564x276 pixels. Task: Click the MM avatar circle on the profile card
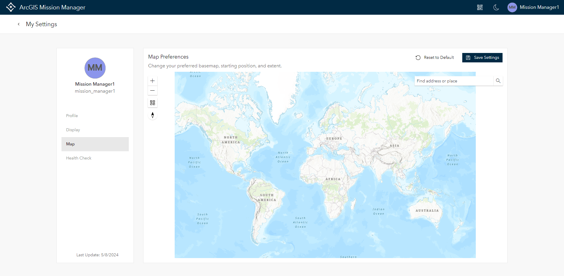(x=95, y=68)
